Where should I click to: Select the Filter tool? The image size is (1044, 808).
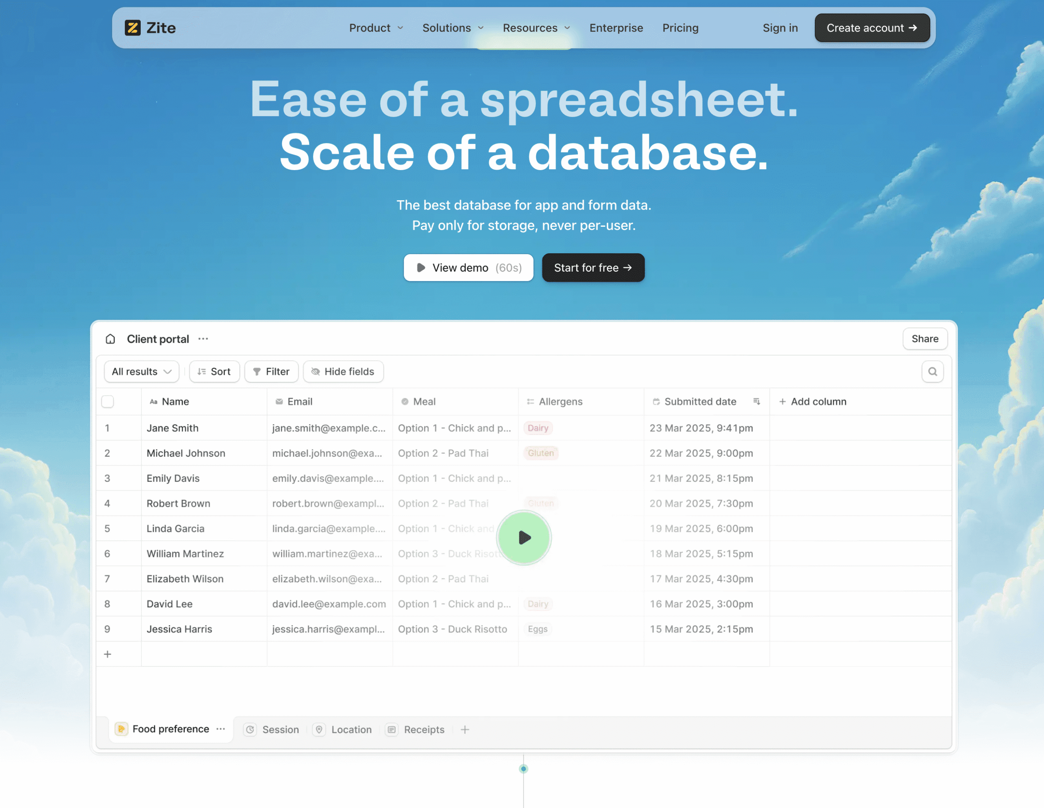[x=271, y=372]
